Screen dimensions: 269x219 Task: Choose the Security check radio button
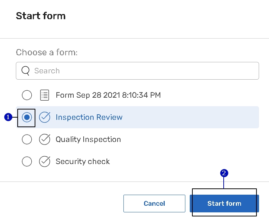pyautogui.click(x=27, y=161)
